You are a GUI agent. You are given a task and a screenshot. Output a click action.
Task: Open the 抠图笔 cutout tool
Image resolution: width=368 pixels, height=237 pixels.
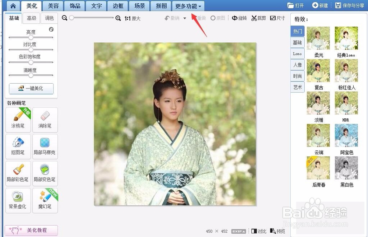coord(18,146)
